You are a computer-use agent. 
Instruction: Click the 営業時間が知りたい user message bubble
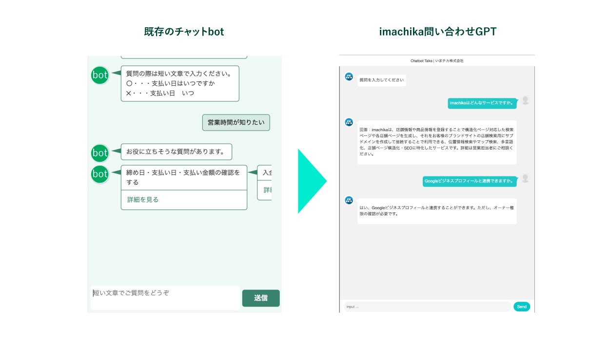[236, 123]
